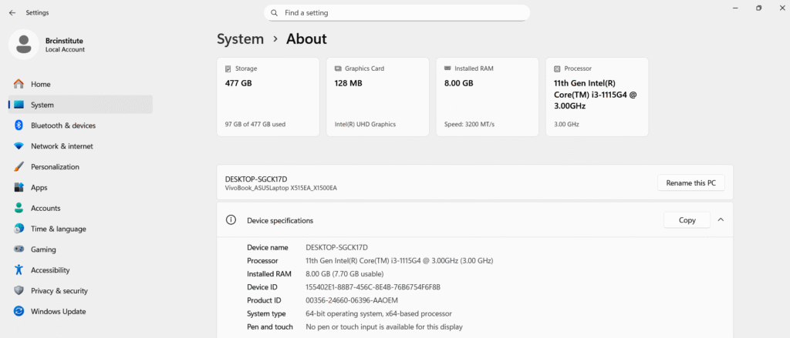Click the Intel(R) UHD Graphics text
The image size is (790, 338).
[x=365, y=124]
